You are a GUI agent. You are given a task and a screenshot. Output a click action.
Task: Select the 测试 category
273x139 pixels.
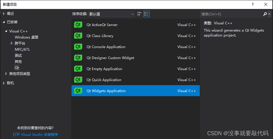pyautogui.click(x=18, y=56)
